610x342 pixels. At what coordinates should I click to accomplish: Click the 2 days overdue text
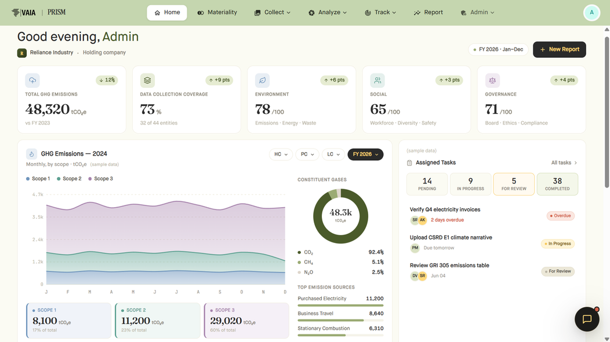pyautogui.click(x=448, y=220)
